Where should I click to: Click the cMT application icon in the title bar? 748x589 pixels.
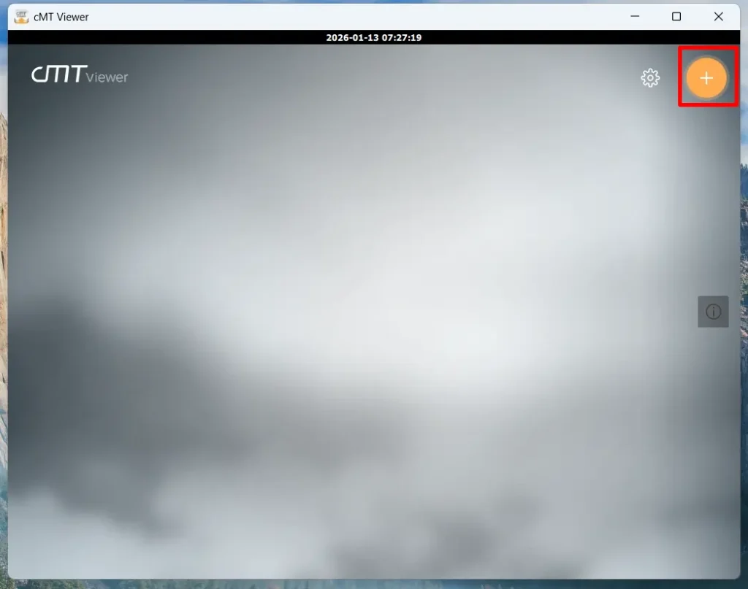21,16
